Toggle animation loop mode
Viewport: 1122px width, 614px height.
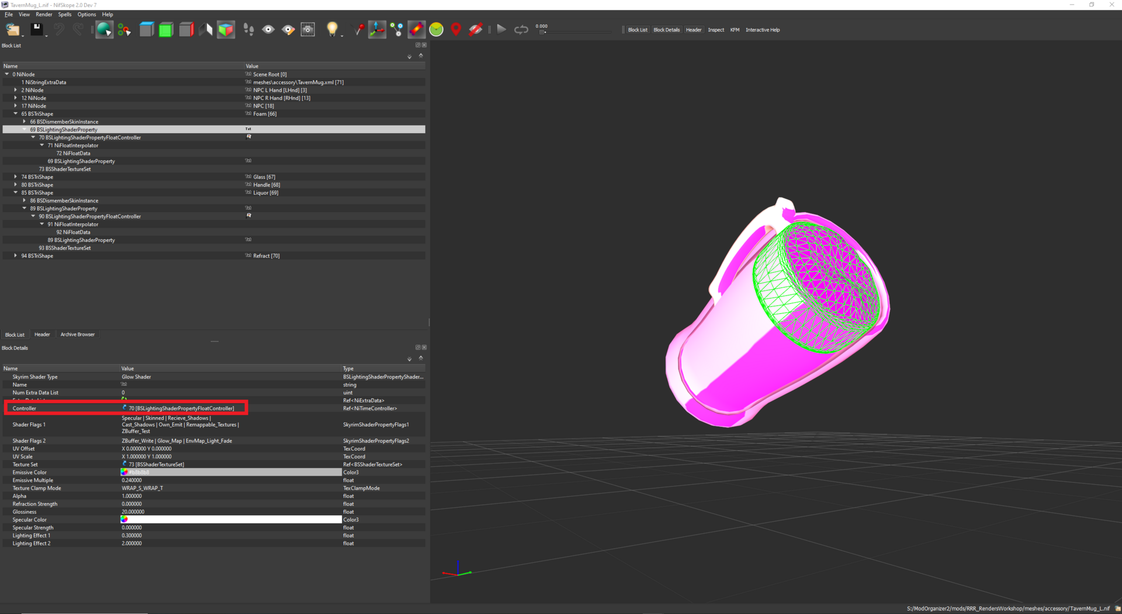[521, 29]
